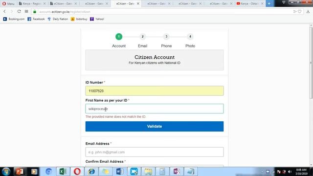Viewport: 313px width, 176px height.
Task: Go back using the browser back arrow
Action: [4, 12]
